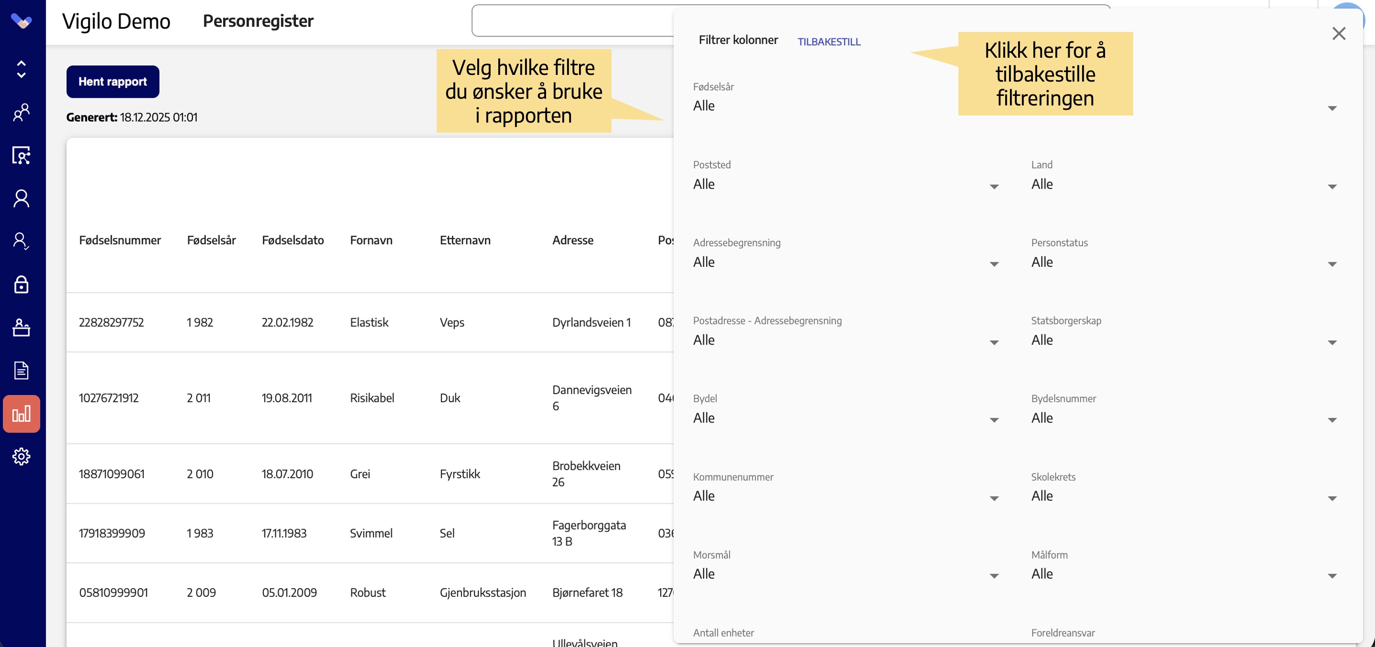This screenshot has height=647, width=1375.
Task: Open the person search icon in sidebar
Action: coord(21,156)
